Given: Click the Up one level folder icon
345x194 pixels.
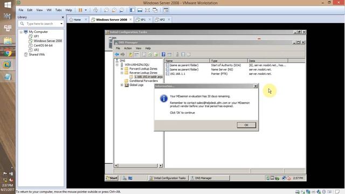Looking at the screenshot, I should tap(130, 54).
